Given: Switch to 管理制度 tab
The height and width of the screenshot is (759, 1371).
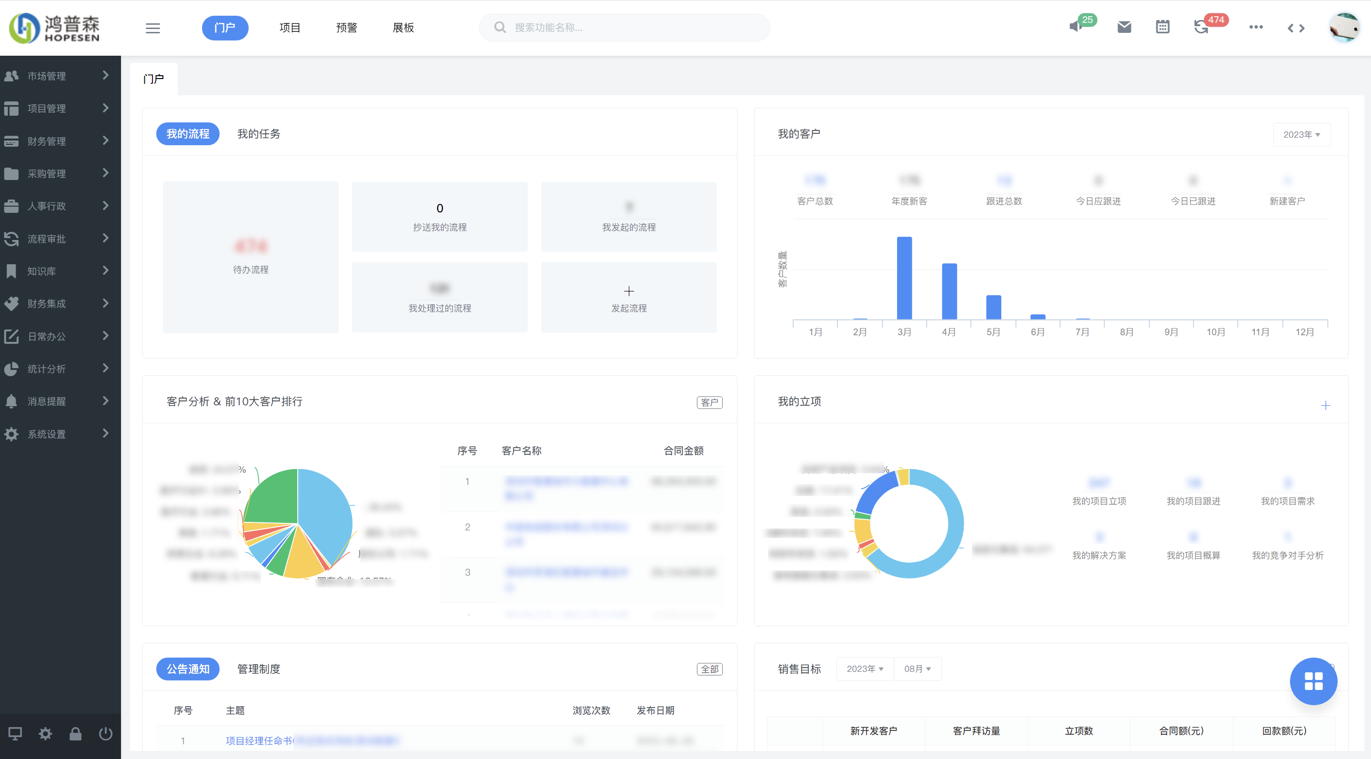Looking at the screenshot, I should click(259, 669).
